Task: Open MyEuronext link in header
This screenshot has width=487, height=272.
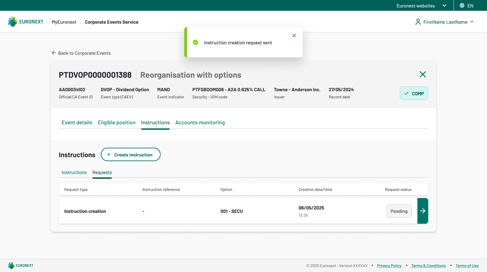Action: coord(64,22)
